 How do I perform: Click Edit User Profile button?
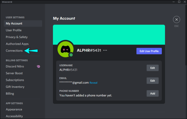(149, 51)
